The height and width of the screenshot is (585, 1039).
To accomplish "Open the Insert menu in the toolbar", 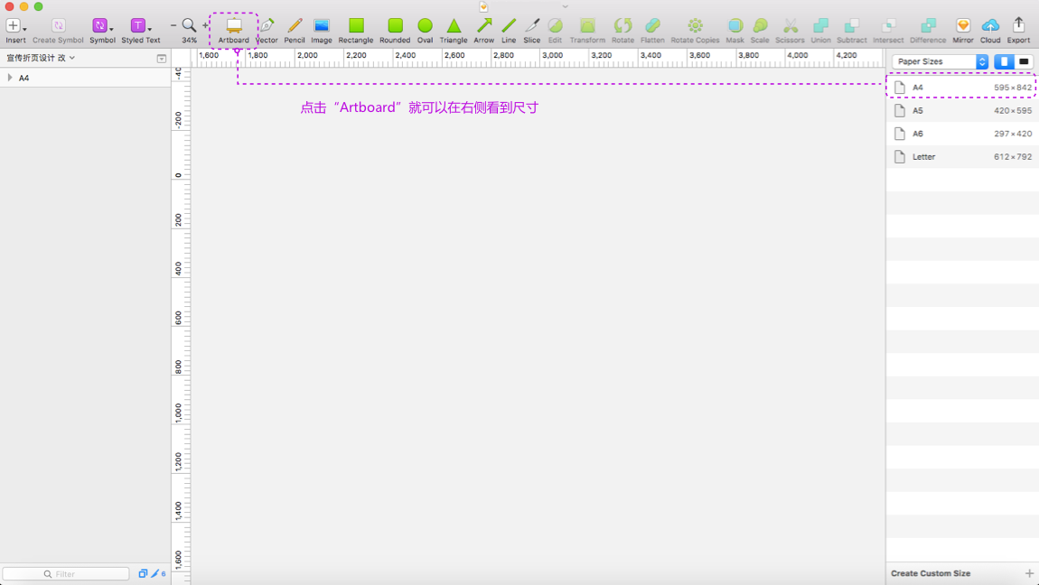I will (x=16, y=30).
